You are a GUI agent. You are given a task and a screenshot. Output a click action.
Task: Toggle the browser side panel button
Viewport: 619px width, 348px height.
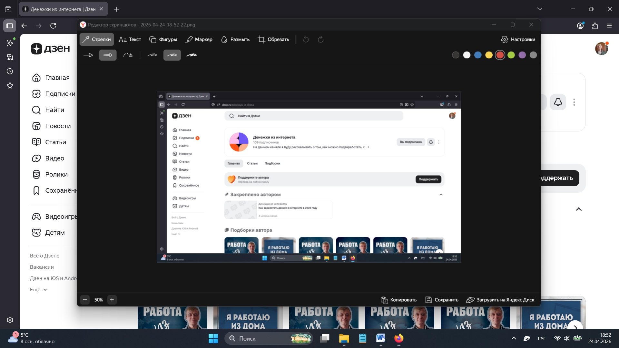pyautogui.click(x=10, y=26)
